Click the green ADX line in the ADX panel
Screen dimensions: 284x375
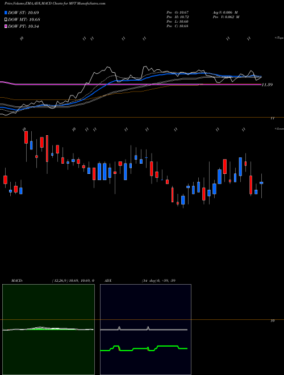click(x=144, y=348)
